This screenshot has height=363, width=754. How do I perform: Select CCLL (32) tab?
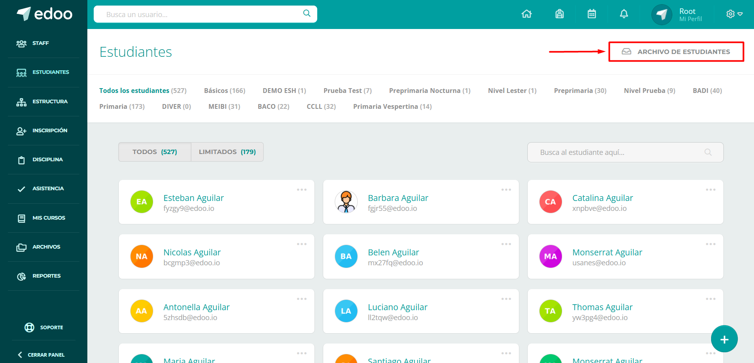(x=321, y=106)
